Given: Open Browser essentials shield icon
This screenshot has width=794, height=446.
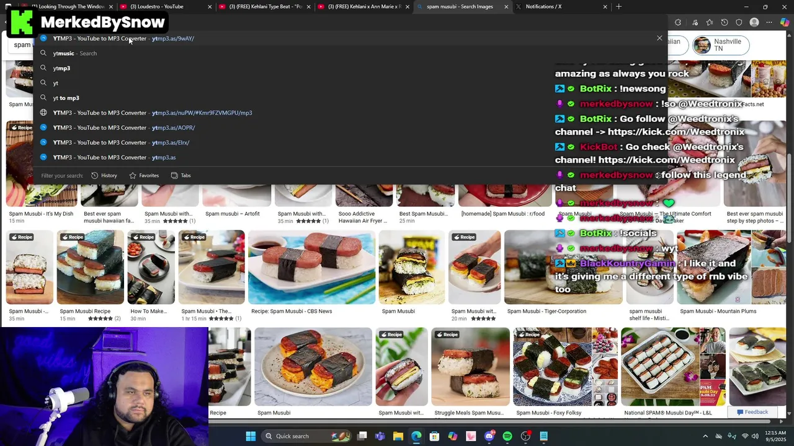Looking at the screenshot, I should point(739,22).
